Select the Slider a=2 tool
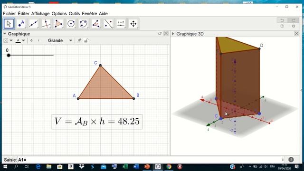The image size is (304, 171). point(121,24)
